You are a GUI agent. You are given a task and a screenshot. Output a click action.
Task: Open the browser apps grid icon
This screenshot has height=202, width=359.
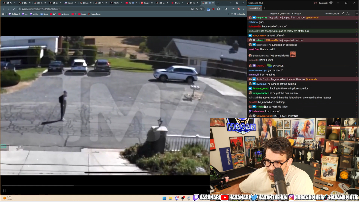click(x=3, y=14)
